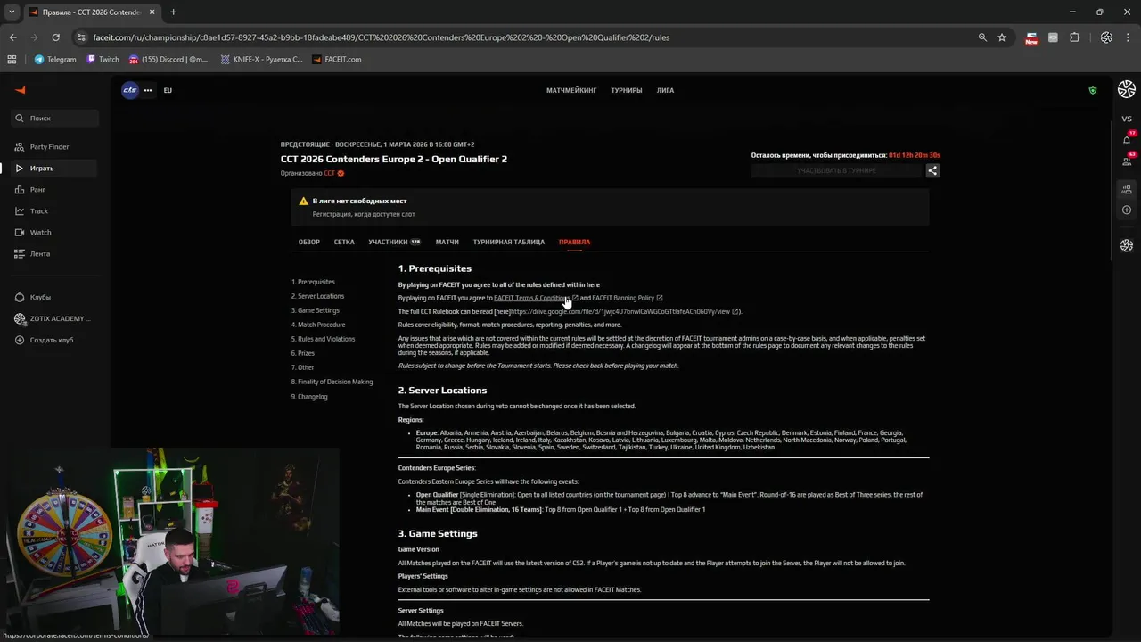Viewport: 1141px width, 642px height.
Task: Click the share tournament icon
Action: coord(932,170)
